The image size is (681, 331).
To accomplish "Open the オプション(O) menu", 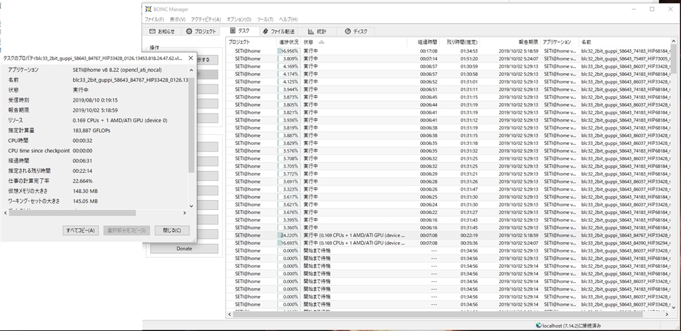I will 239,19.
